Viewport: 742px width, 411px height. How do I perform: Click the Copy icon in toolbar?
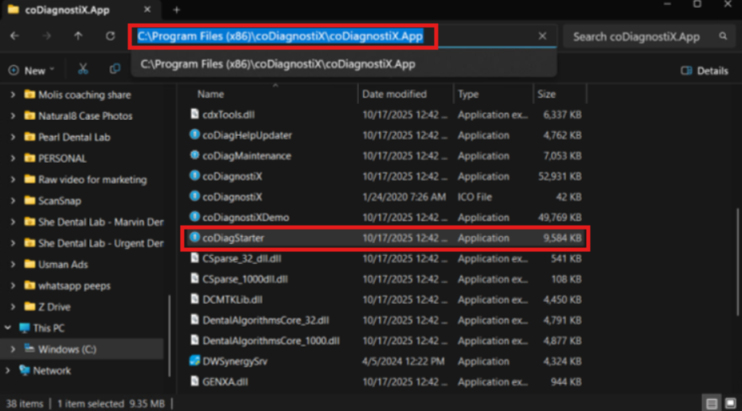click(x=115, y=70)
